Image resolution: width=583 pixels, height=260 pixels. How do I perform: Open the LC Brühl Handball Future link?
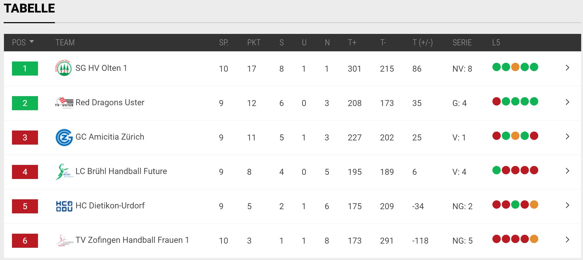pos(121,171)
